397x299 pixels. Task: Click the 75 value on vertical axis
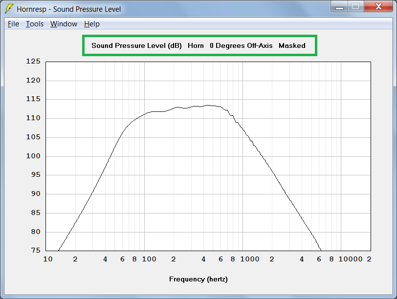click(x=36, y=251)
